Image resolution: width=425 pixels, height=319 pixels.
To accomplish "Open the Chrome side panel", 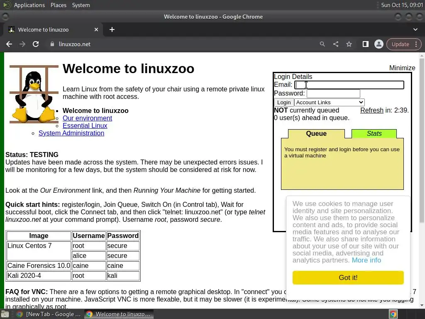I will click(365, 44).
